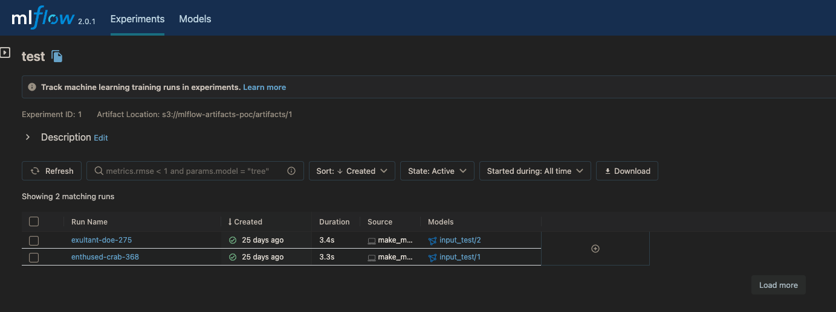Click the runs search filter field
The width and height of the screenshot is (836, 312).
pos(187,171)
